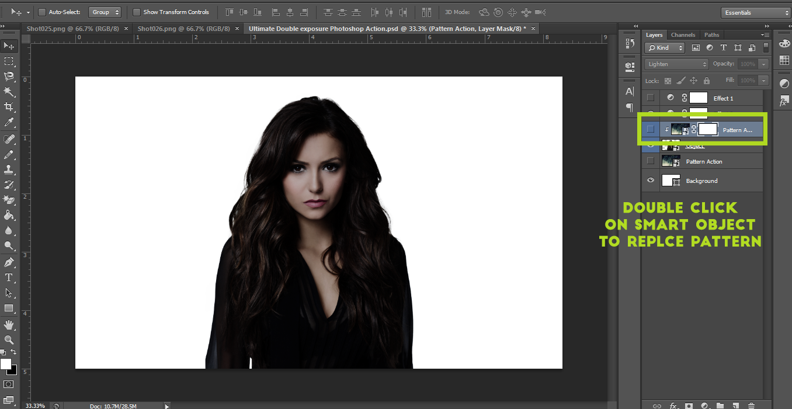Select the Move tool
The height and width of the screenshot is (409, 792).
(9, 46)
